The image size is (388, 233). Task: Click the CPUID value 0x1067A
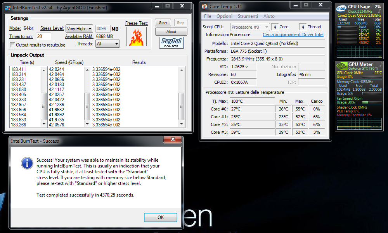tap(243, 82)
